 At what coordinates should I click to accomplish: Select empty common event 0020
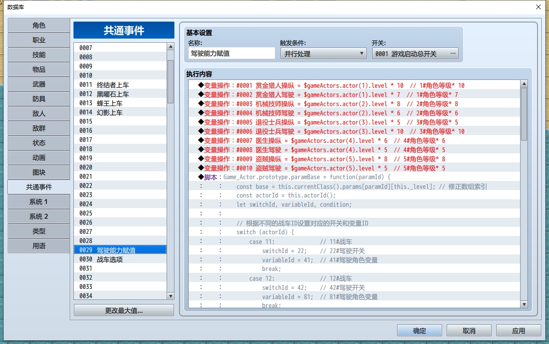120,167
